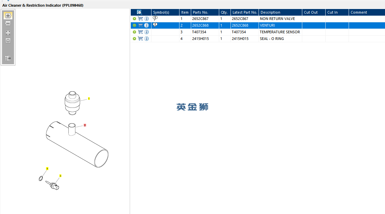Click the search icon in table header
The width and height of the screenshot is (385, 214).
[x=139, y=12]
